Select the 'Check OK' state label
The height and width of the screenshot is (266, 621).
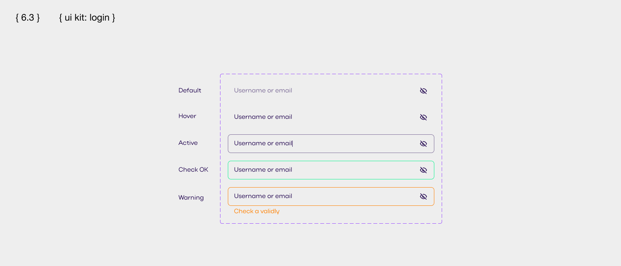193,170
